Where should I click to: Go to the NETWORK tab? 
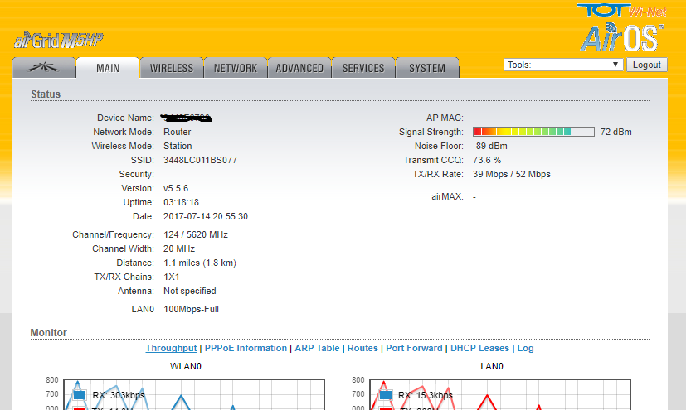point(236,69)
